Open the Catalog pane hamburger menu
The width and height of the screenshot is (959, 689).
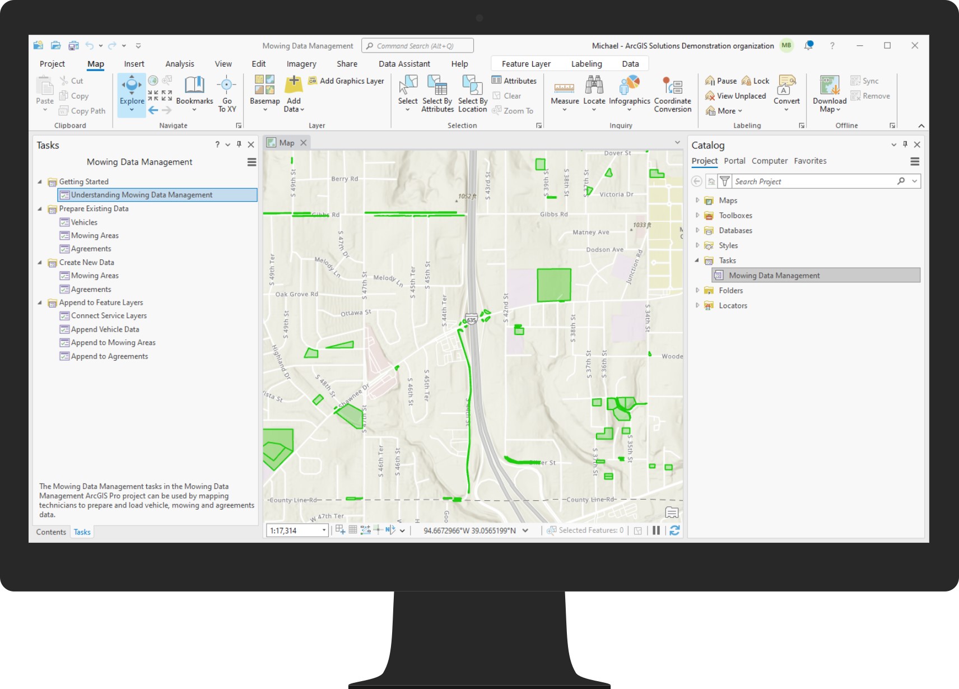coord(915,161)
